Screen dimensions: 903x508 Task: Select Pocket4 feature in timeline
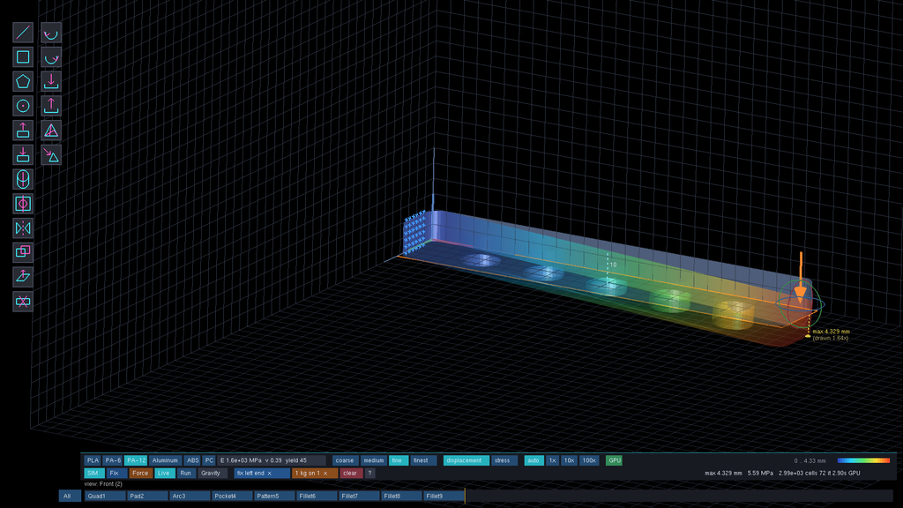(232, 496)
